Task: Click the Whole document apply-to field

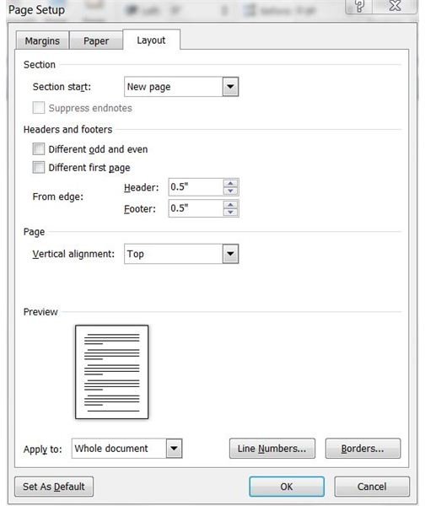Action: point(119,449)
